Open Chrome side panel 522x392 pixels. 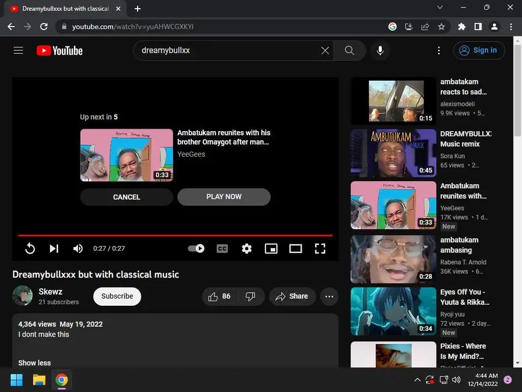click(x=478, y=27)
